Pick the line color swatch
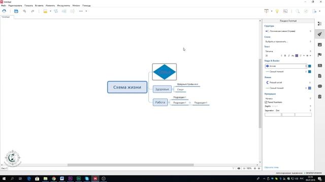The image size is (325, 182). (x=310, y=88)
